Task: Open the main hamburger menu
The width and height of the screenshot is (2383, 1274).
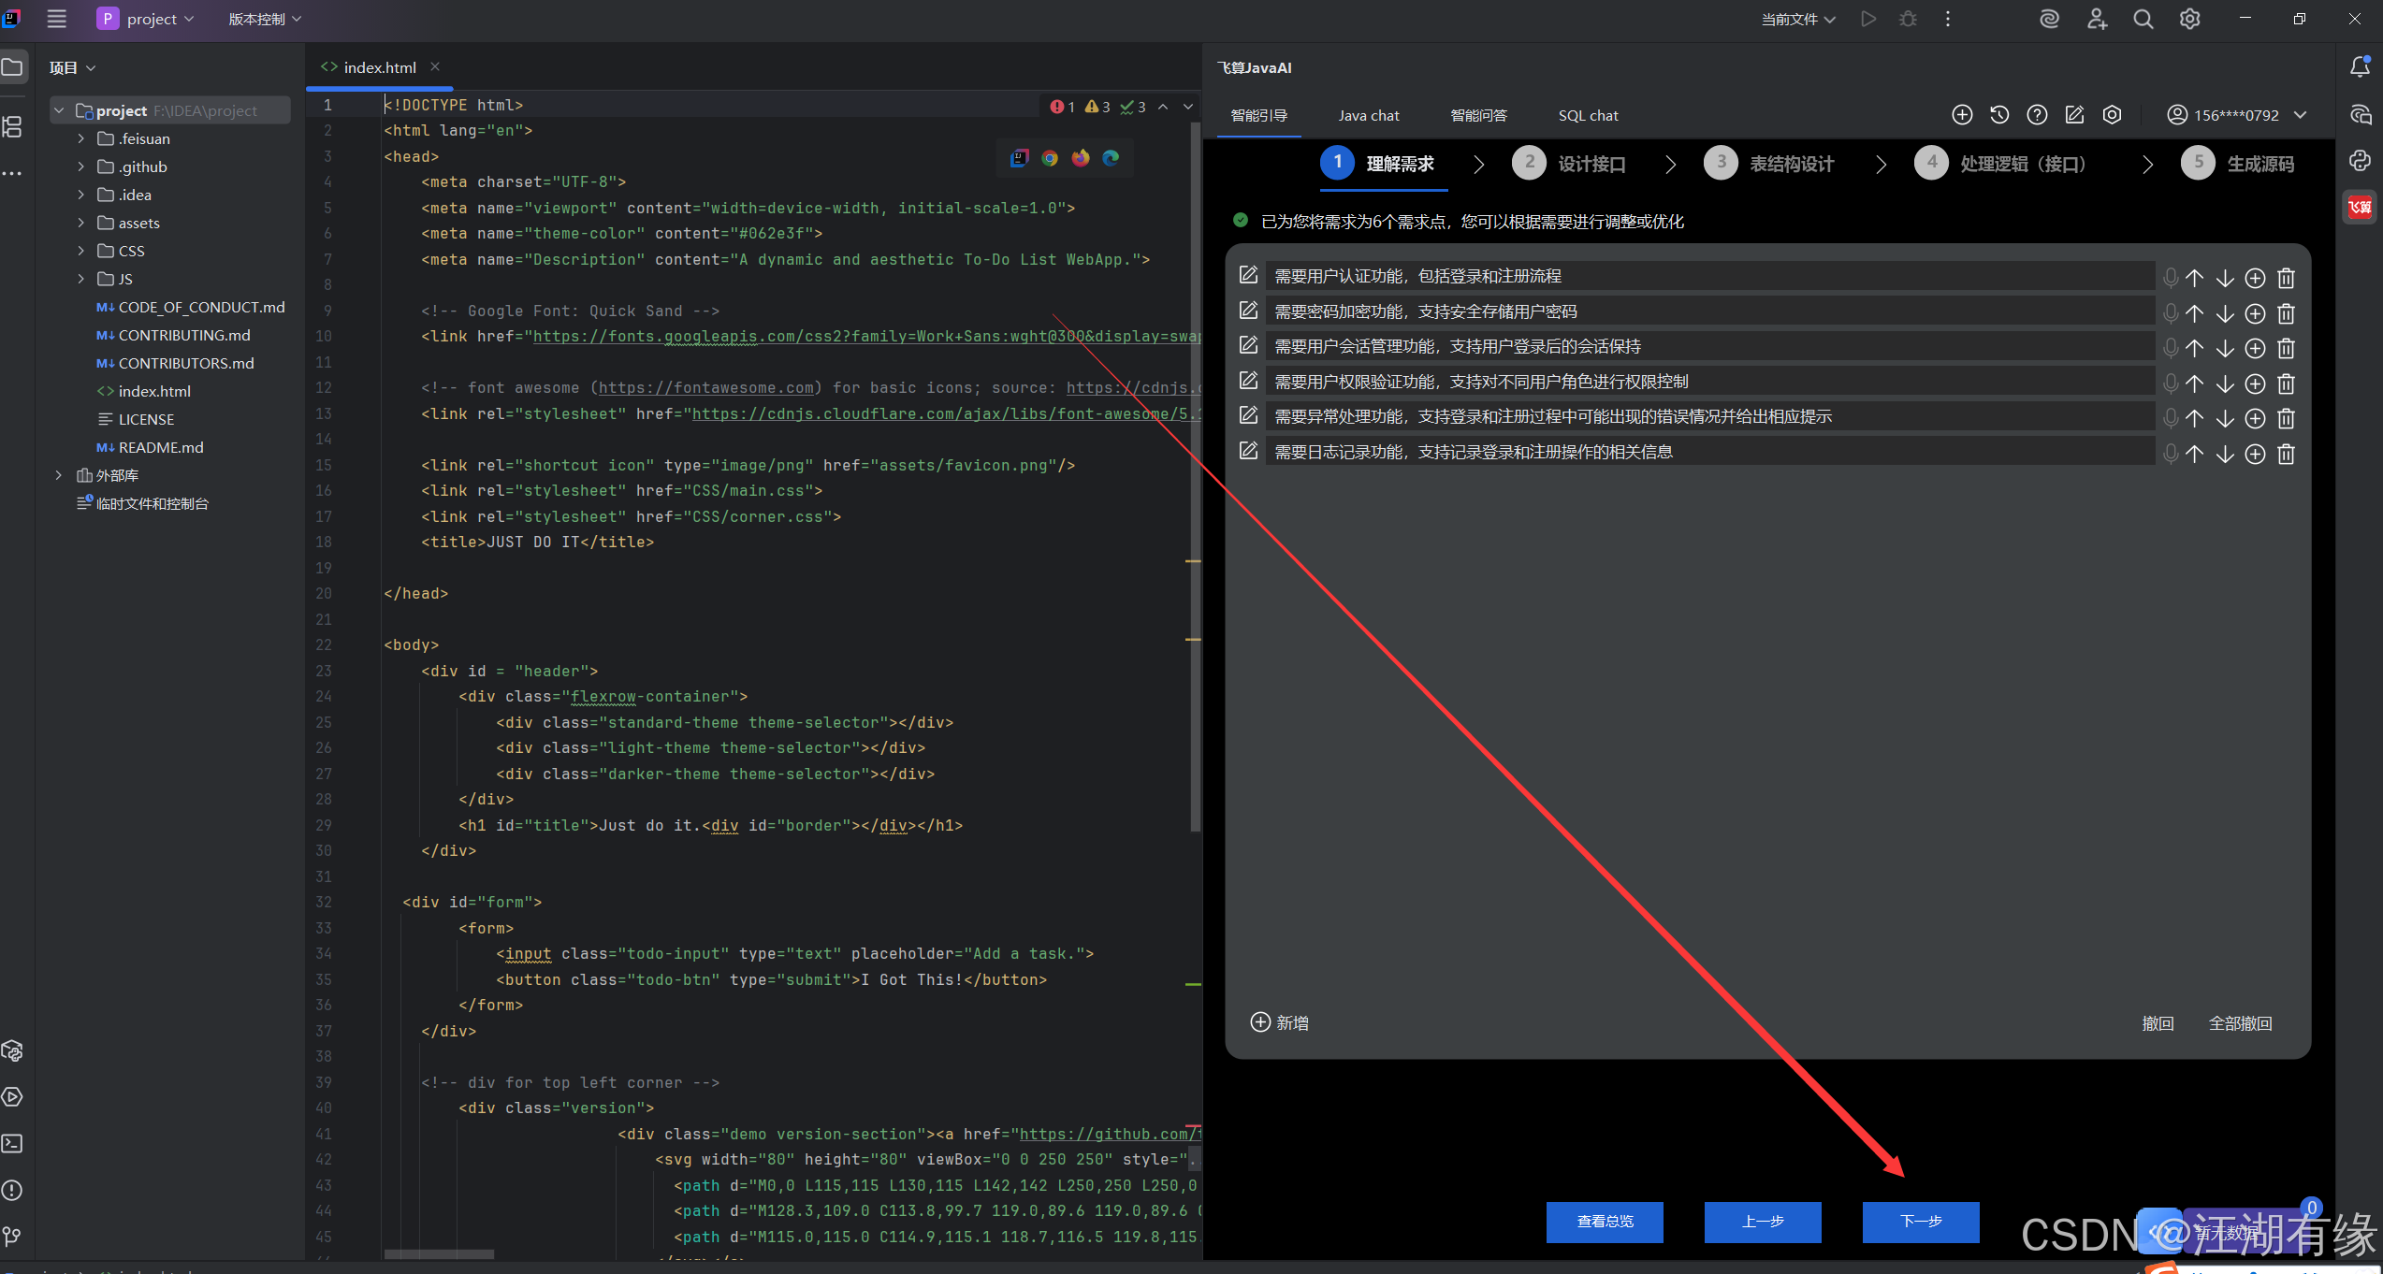Action: pyautogui.click(x=57, y=19)
